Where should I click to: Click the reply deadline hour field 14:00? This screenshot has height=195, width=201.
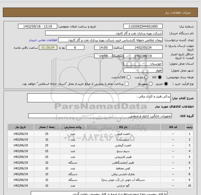[103, 47]
